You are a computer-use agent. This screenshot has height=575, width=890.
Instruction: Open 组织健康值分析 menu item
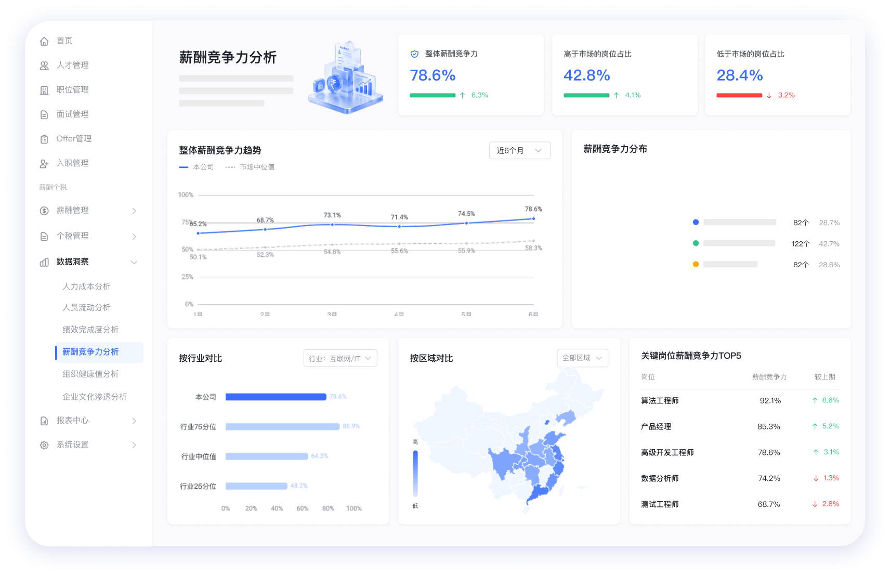point(90,374)
